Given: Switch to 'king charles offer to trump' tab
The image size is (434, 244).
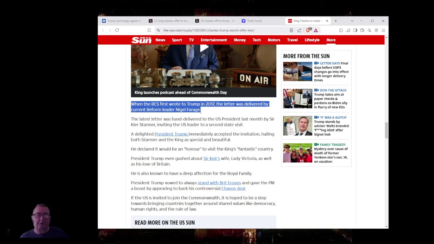Looking at the screenshot, I should tap(169, 21).
